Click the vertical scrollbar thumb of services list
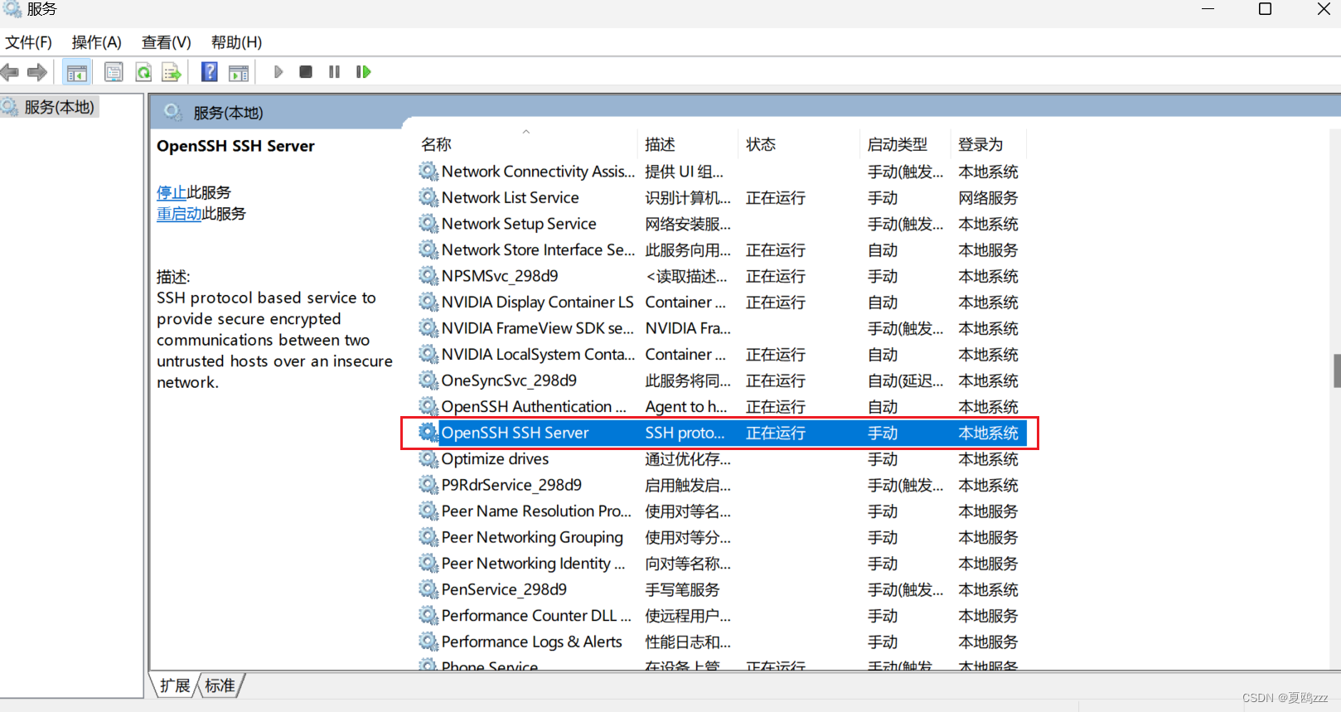This screenshot has width=1341, height=712. click(x=1336, y=371)
